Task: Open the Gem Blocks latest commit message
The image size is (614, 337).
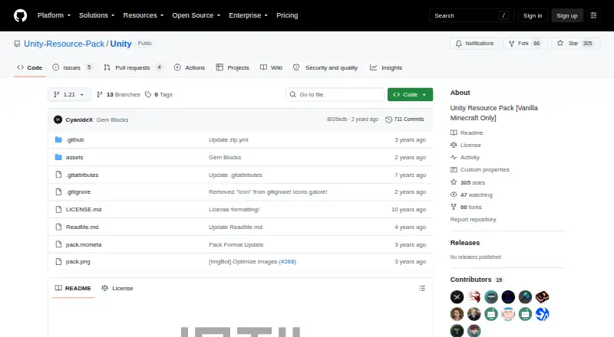Action: coord(112,119)
